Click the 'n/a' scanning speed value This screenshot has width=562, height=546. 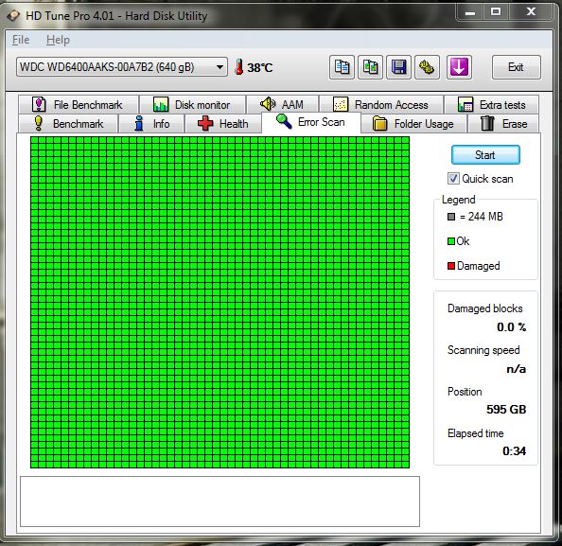[x=517, y=369]
